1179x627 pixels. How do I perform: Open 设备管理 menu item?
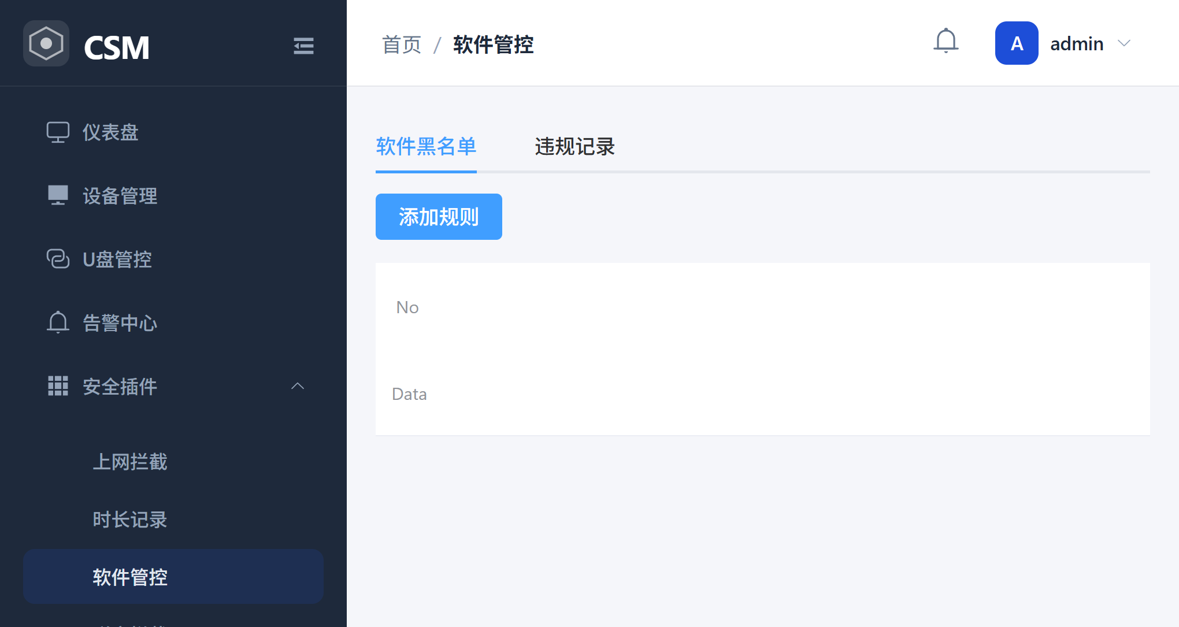[x=120, y=196]
